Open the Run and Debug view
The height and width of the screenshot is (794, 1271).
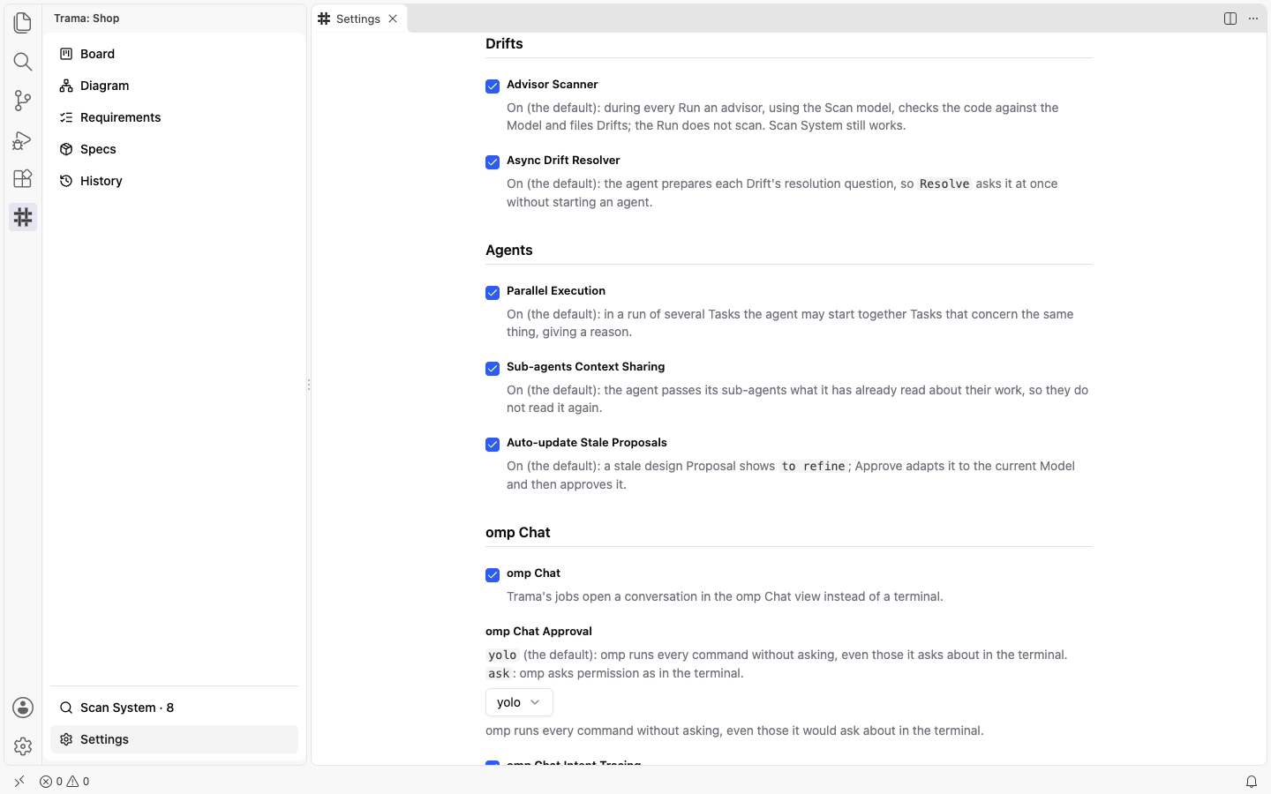(23, 139)
